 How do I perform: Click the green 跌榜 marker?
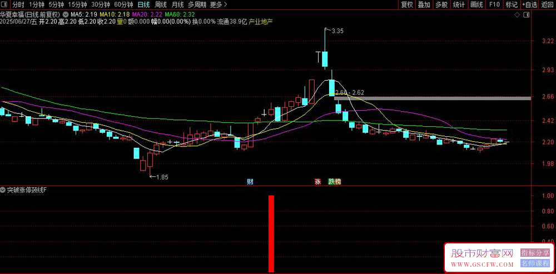(335, 182)
